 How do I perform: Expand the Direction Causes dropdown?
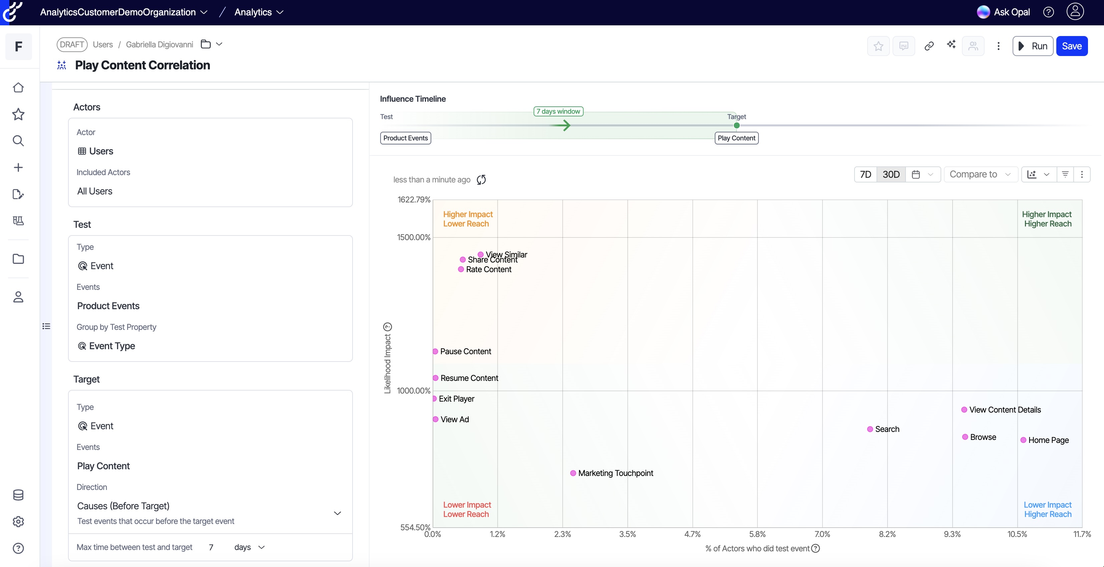pyautogui.click(x=337, y=513)
